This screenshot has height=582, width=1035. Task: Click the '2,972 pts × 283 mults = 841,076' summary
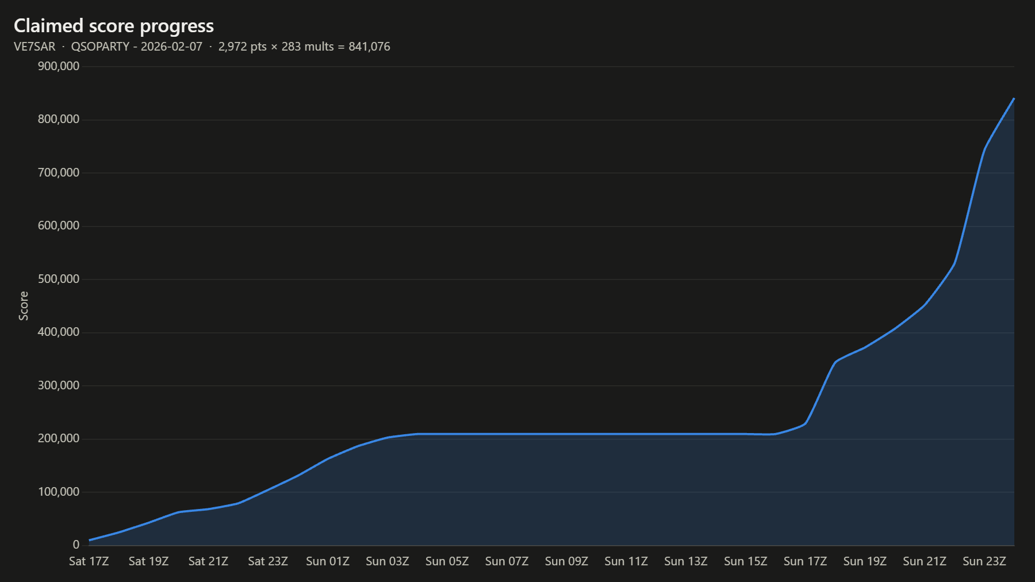click(x=304, y=47)
